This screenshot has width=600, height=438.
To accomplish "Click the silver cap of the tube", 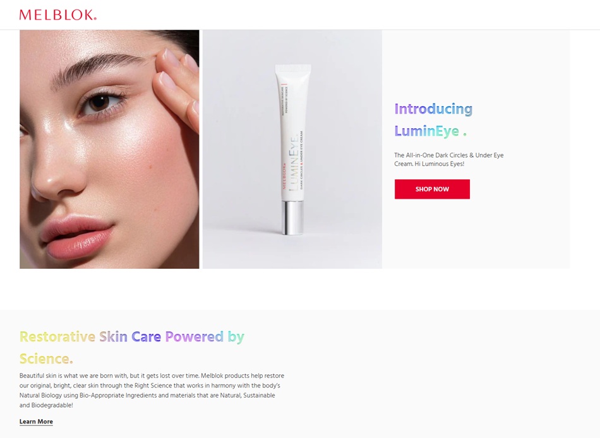I will (292, 217).
